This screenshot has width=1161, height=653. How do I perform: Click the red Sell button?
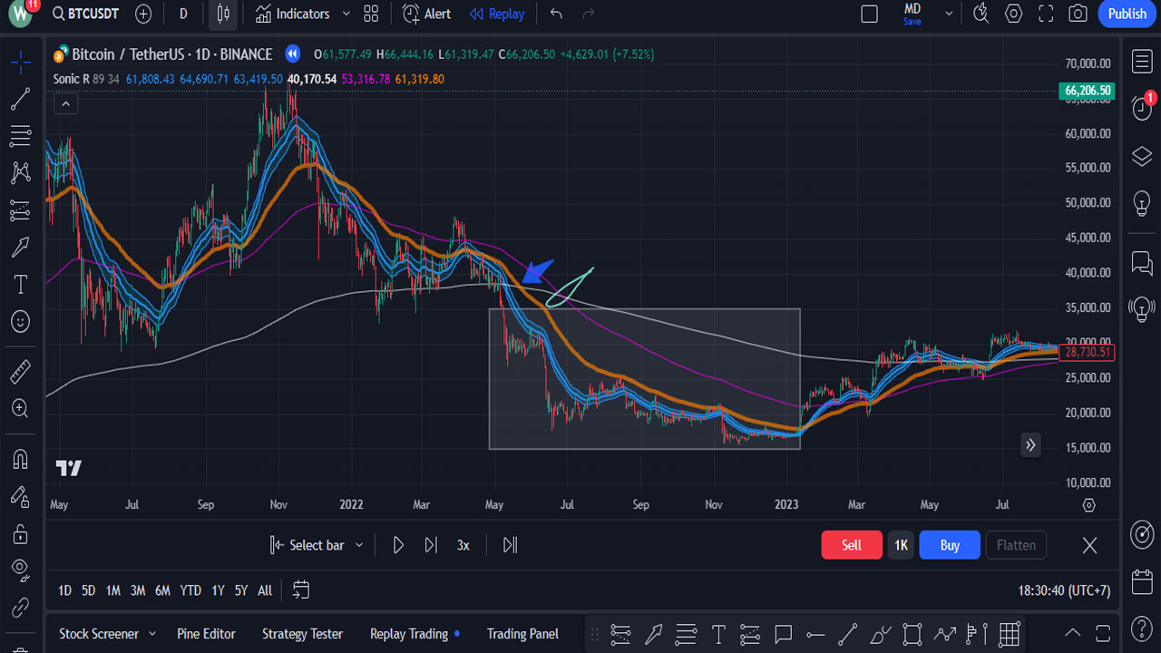(x=852, y=545)
